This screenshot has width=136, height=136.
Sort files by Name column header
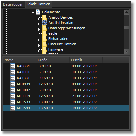coord(19,60)
